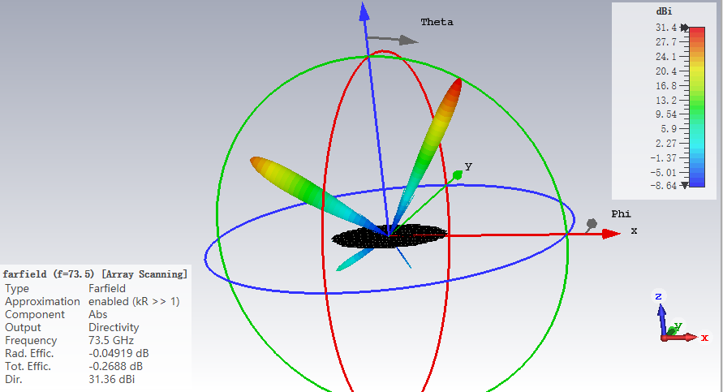Click the 3D orientation triad with x, y and z arrows
The height and width of the screenshot is (392, 723).
(680, 318)
